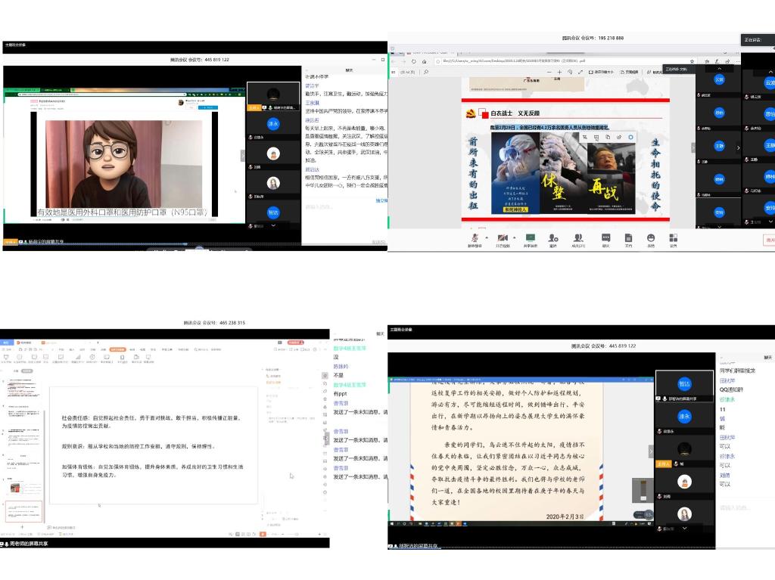Click bookmark star in browser address bar

[x=692, y=61]
